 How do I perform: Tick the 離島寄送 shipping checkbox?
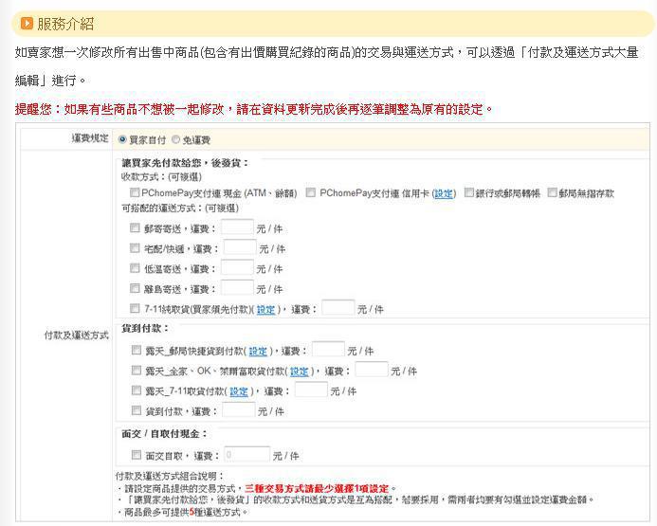pyautogui.click(x=135, y=288)
